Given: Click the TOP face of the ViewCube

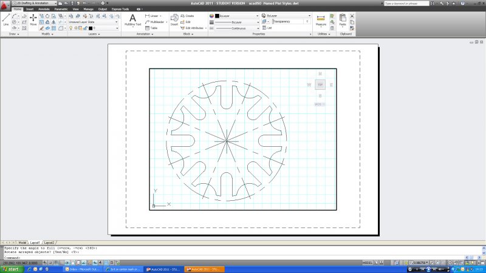Looking at the screenshot, I should pos(320,85).
